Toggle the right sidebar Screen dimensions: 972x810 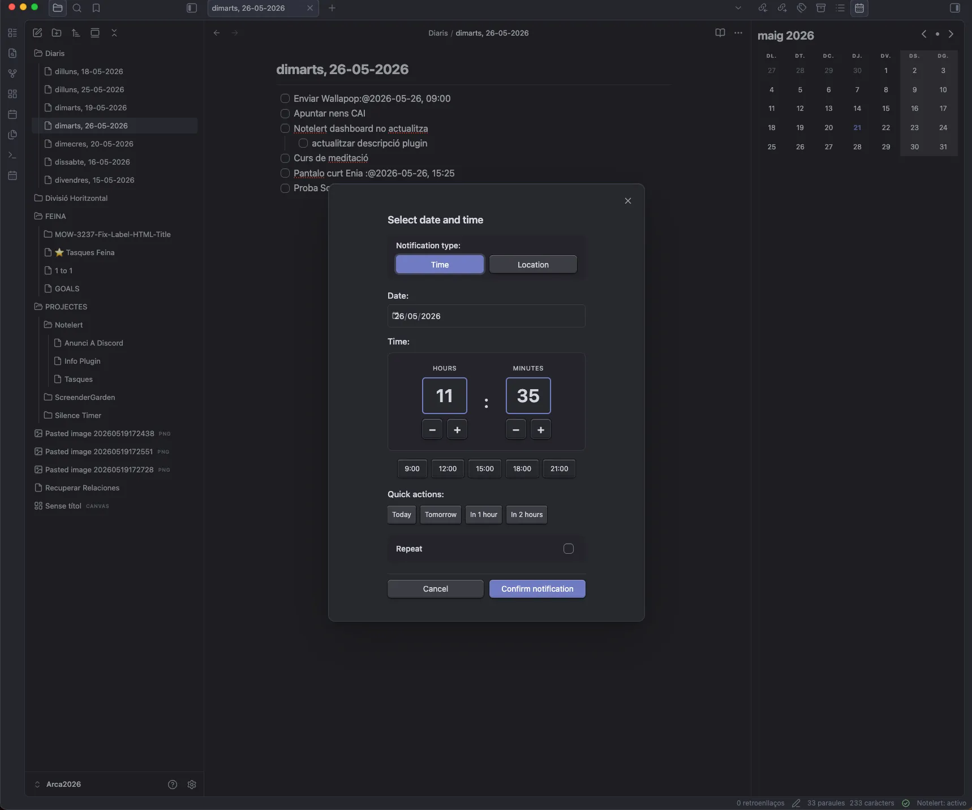(955, 8)
